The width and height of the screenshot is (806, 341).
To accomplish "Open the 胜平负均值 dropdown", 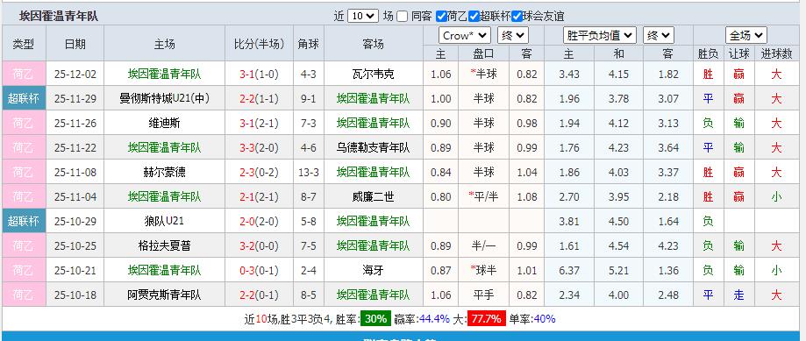I will pyautogui.click(x=600, y=35).
